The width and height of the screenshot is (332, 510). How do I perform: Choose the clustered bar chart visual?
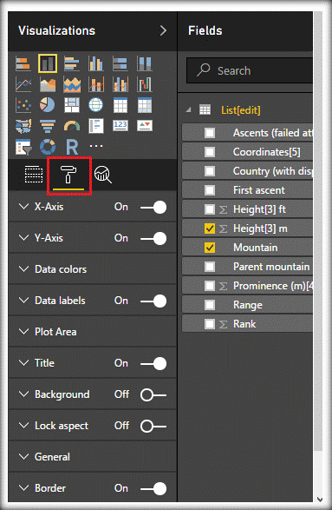[72, 63]
